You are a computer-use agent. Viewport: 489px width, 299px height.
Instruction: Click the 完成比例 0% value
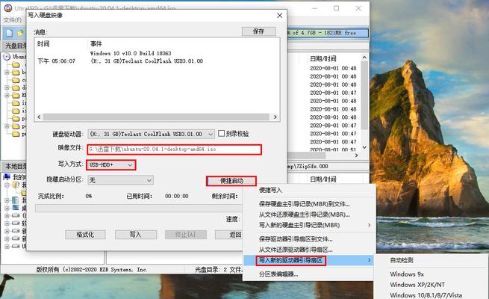(89, 196)
